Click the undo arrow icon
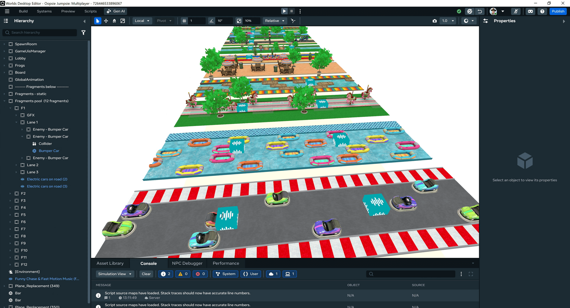This screenshot has width=570, height=308. (x=480, y=11)
